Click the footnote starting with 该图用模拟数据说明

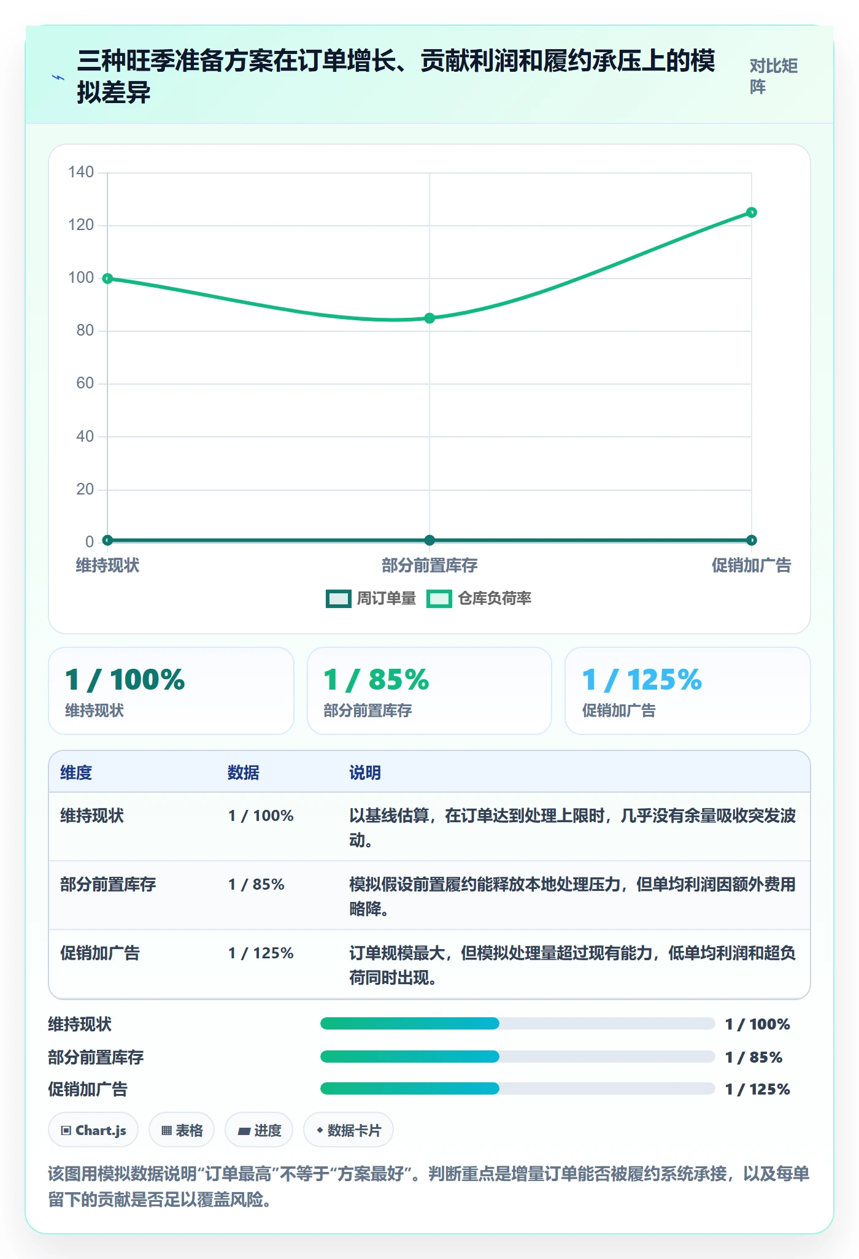[x=429, y=1186]
